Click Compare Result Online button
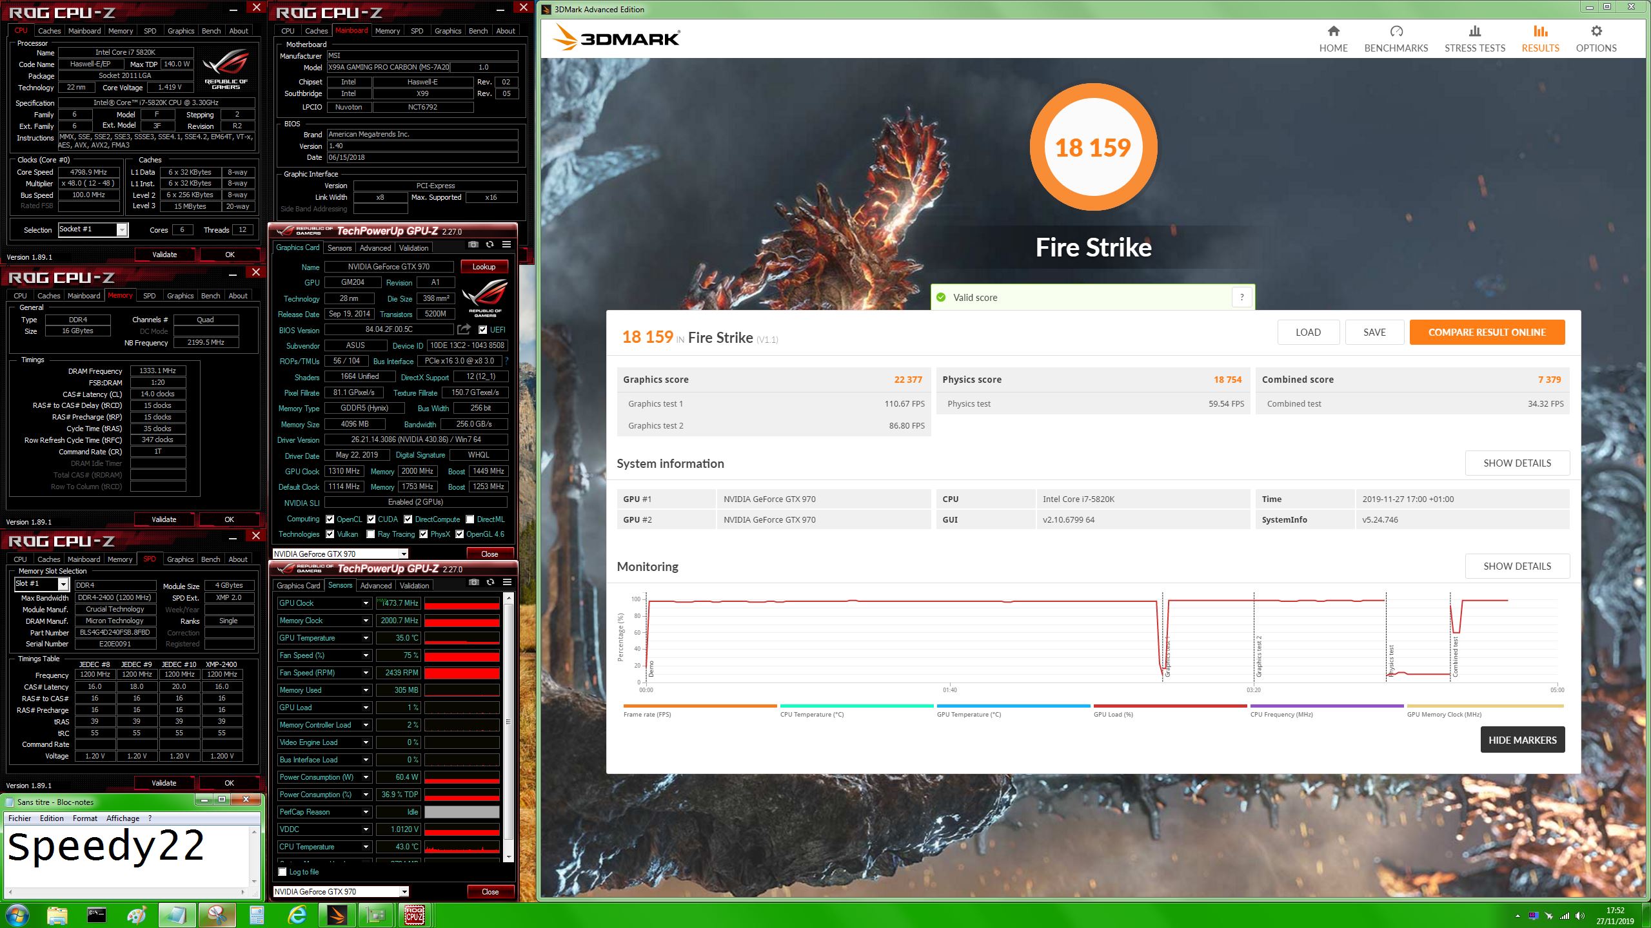Screen dimensions: 1651x928 click(x=1487, y=333)
